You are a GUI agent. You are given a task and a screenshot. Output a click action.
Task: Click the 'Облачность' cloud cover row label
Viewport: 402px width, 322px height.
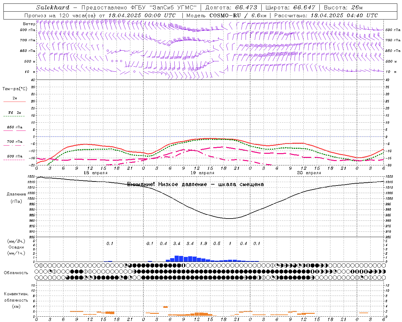(16, 273)
